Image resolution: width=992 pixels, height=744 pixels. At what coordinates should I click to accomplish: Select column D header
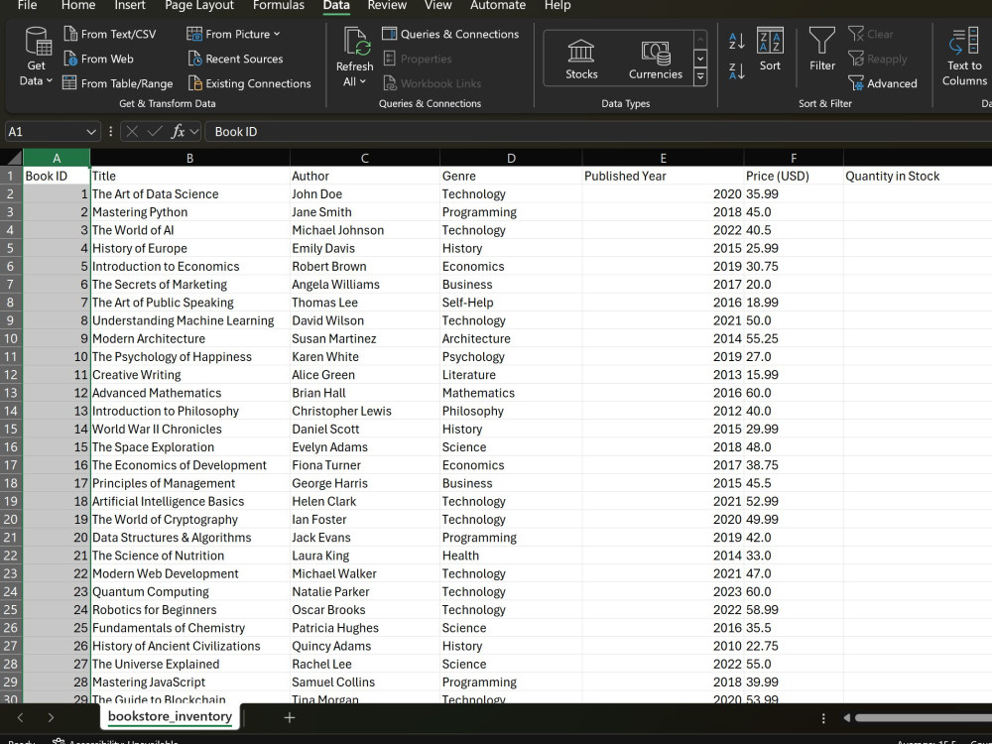point(511,158)
